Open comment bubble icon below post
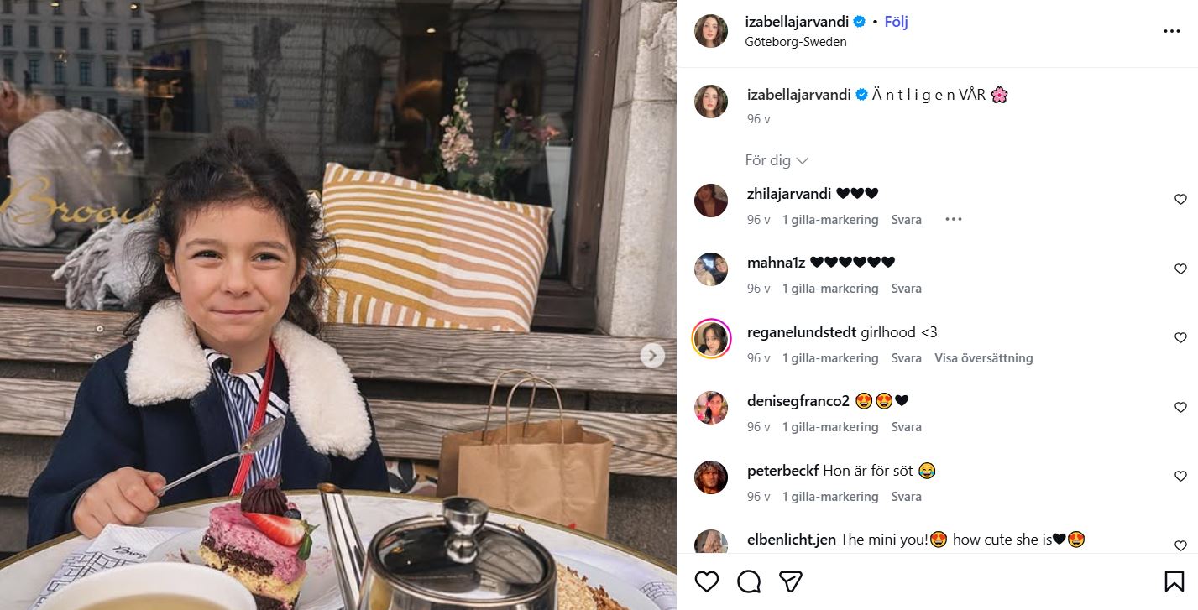Image resolution: width=1198 pixels, height=610 pixels. (x=749, y=581)
